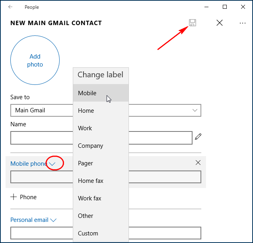The width and height of the screenshot is (253, 243).
Task: Add a contact photo
Action: coord(35,60)
